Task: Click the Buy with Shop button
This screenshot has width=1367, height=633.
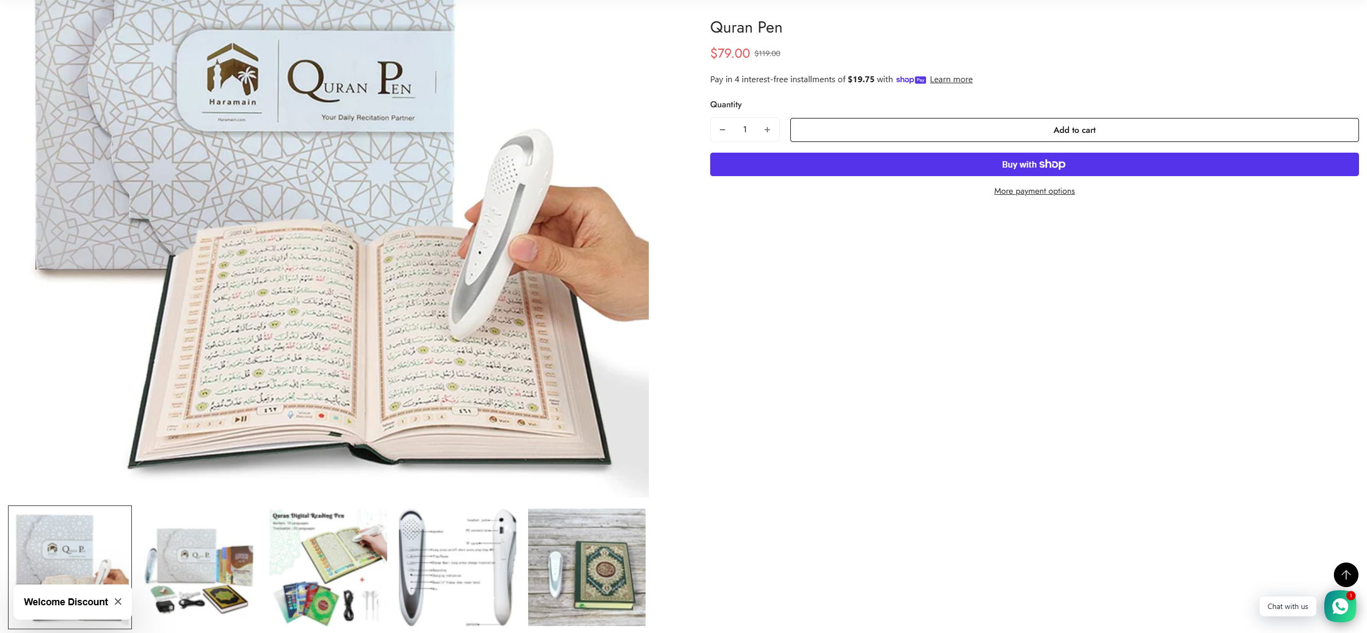Action: click(x=1034, y=164)
